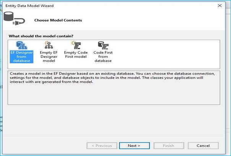Click the database plug icon in header
Screen dimensions: 231x156
pyautogui.click(x=14, y=19)
